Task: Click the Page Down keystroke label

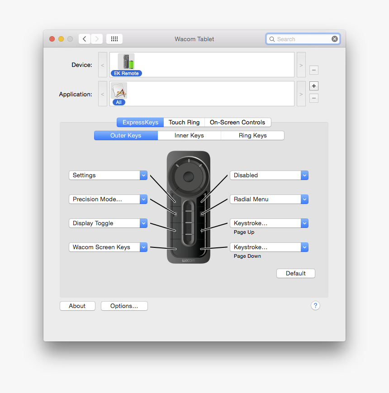Action: tap(247, 256)
